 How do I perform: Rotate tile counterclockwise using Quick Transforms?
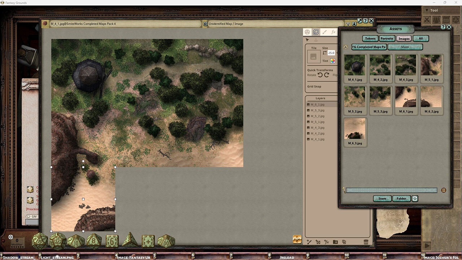(x=320, y=75)
